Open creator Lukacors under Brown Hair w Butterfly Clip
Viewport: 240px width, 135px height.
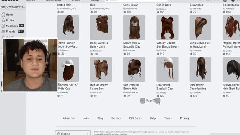pos(130,51)
